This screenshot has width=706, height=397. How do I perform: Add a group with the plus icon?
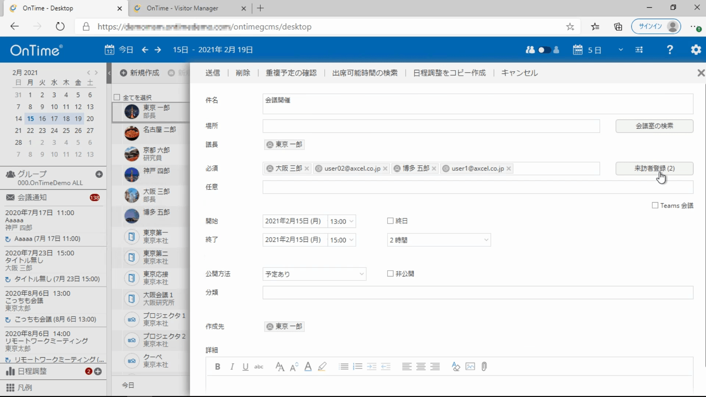click(x=99, y=174)
